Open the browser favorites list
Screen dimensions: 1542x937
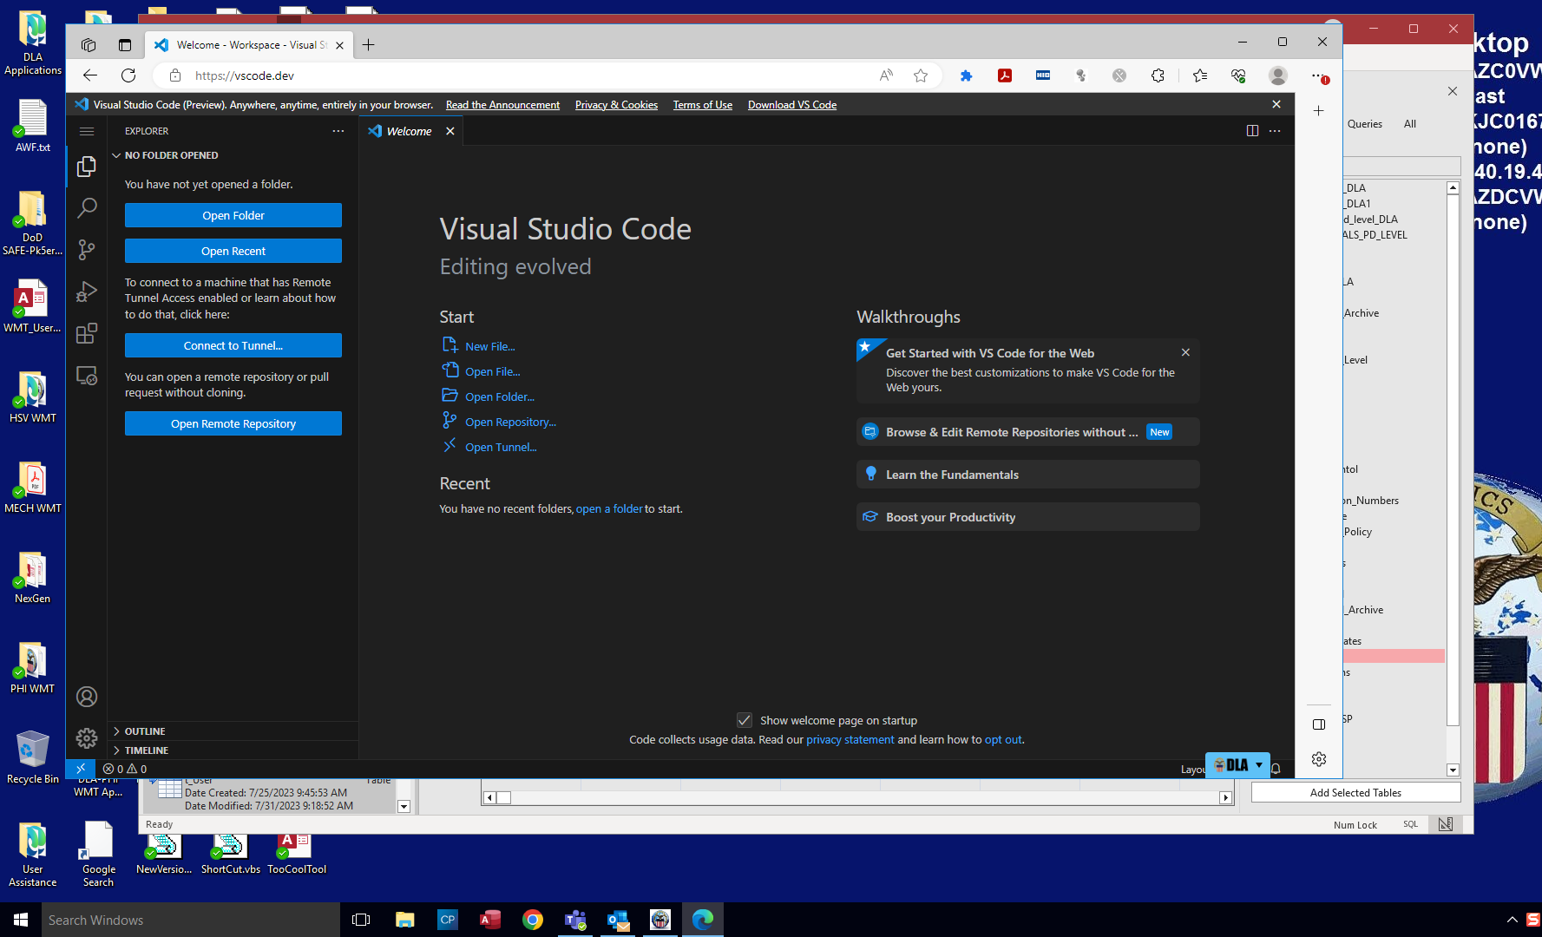coord(1199,75)
